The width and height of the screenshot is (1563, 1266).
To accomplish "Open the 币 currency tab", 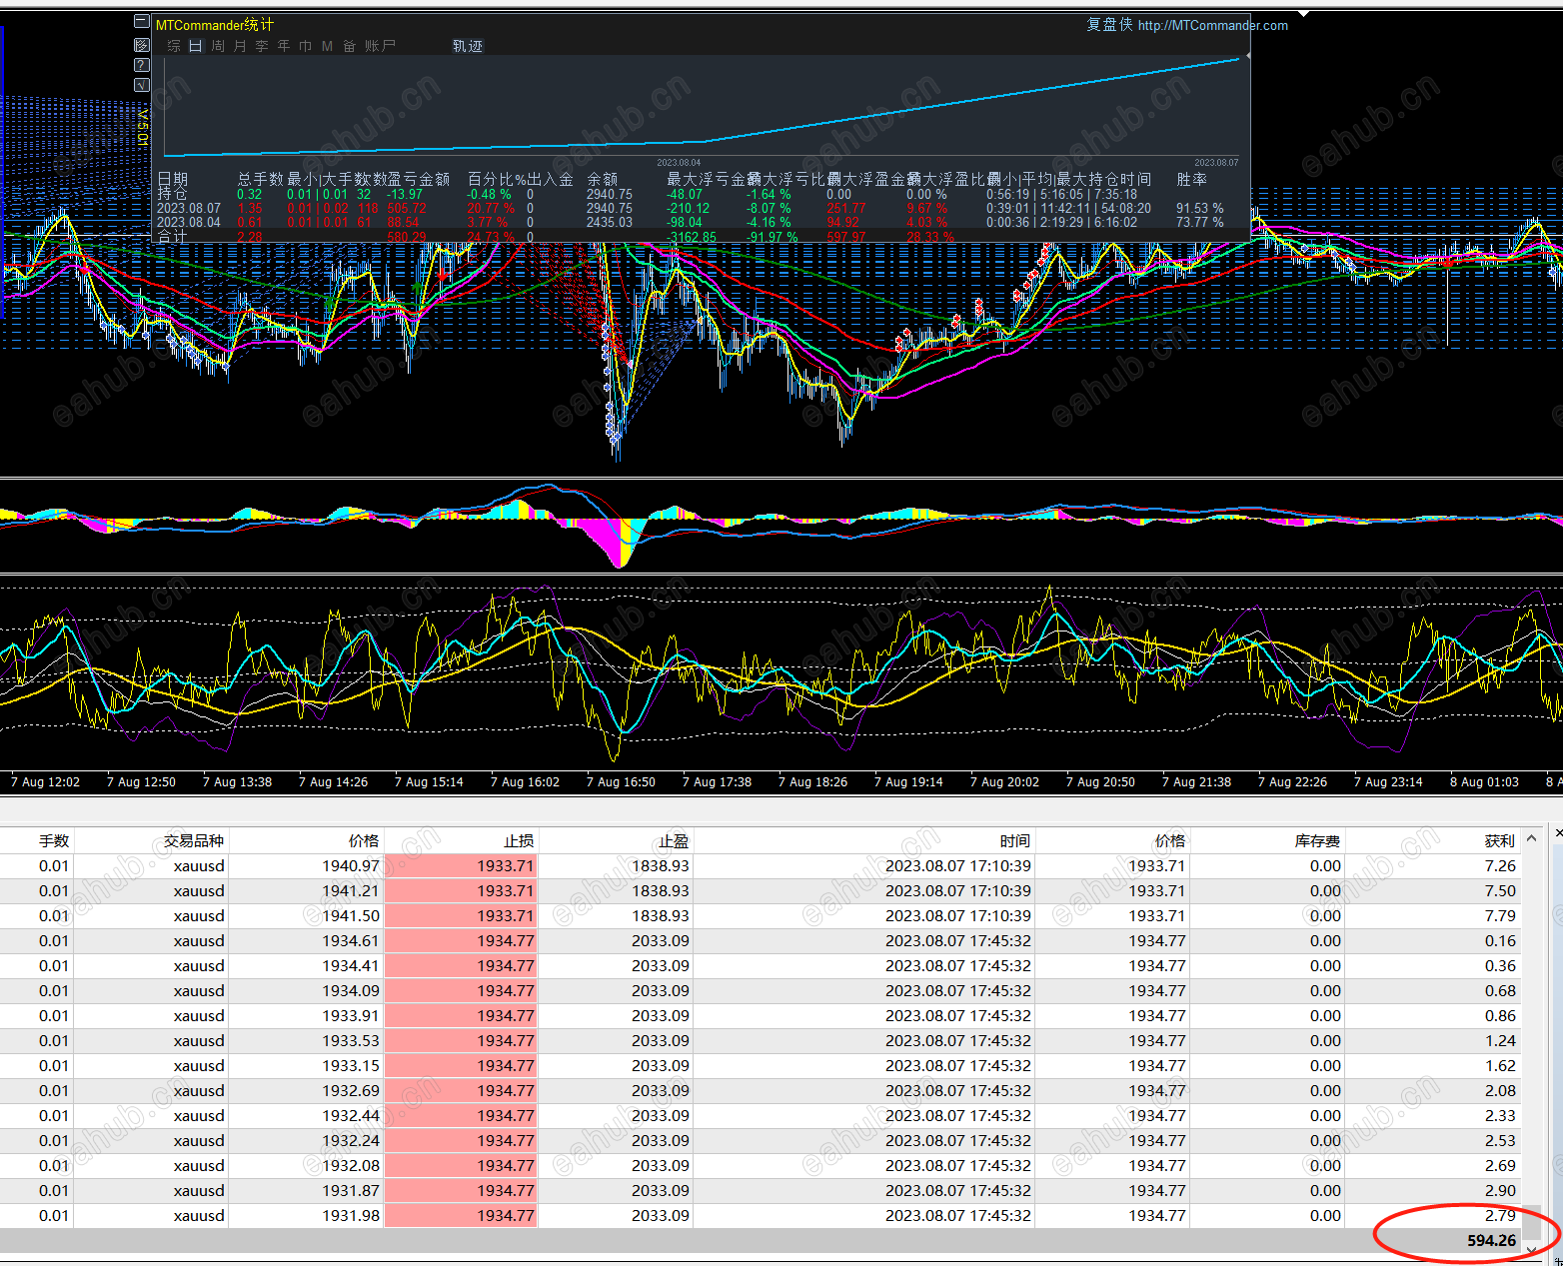I will click(x=306, y=46).
